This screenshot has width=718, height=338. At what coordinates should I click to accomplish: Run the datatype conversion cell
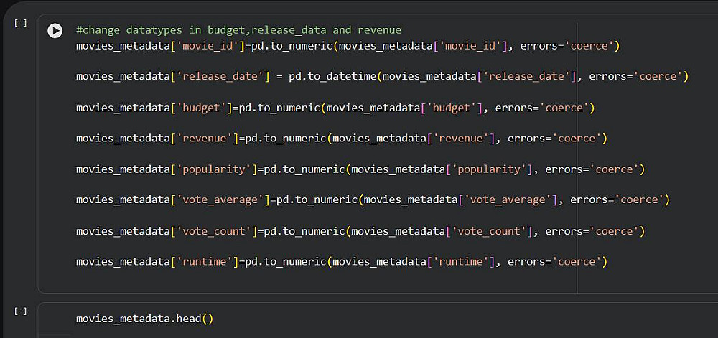(55, 30)
